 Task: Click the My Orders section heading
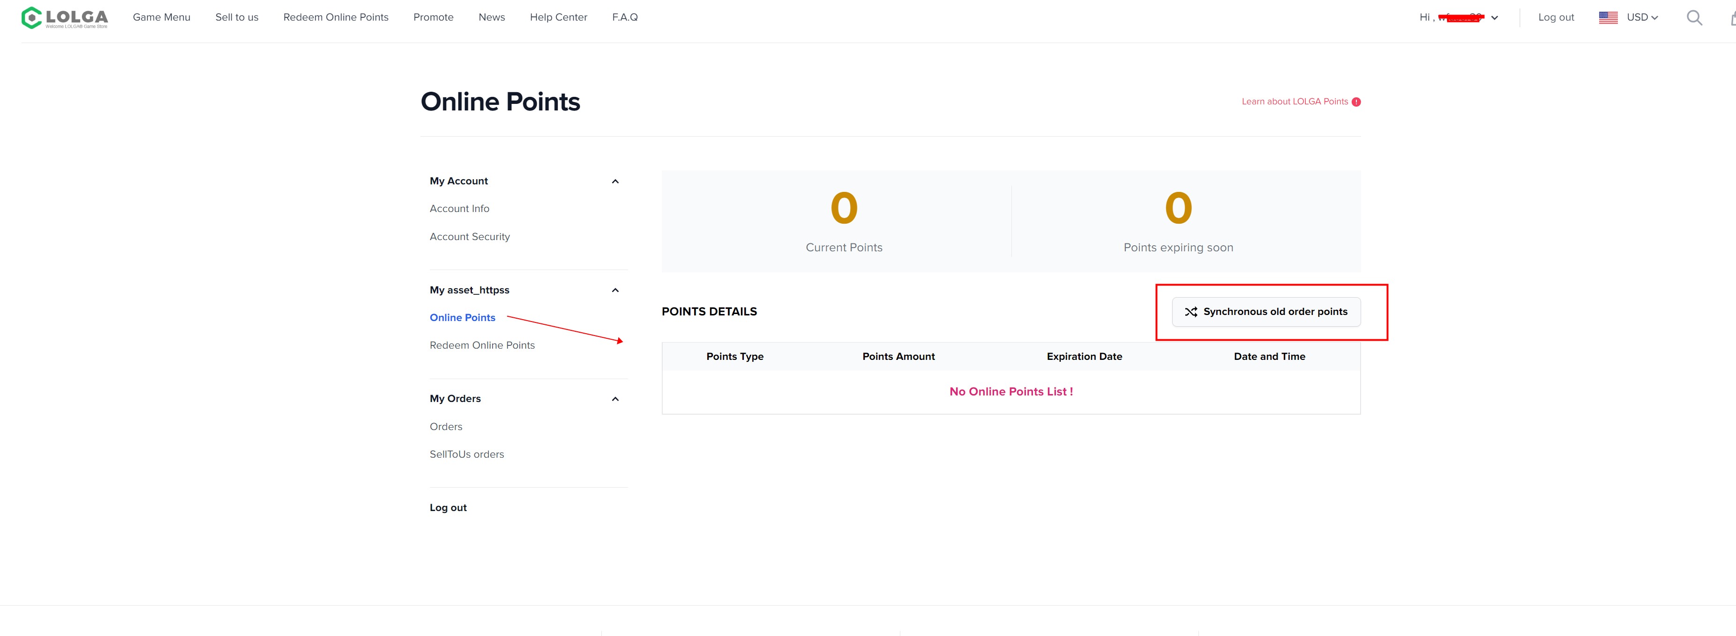point(455,398)
